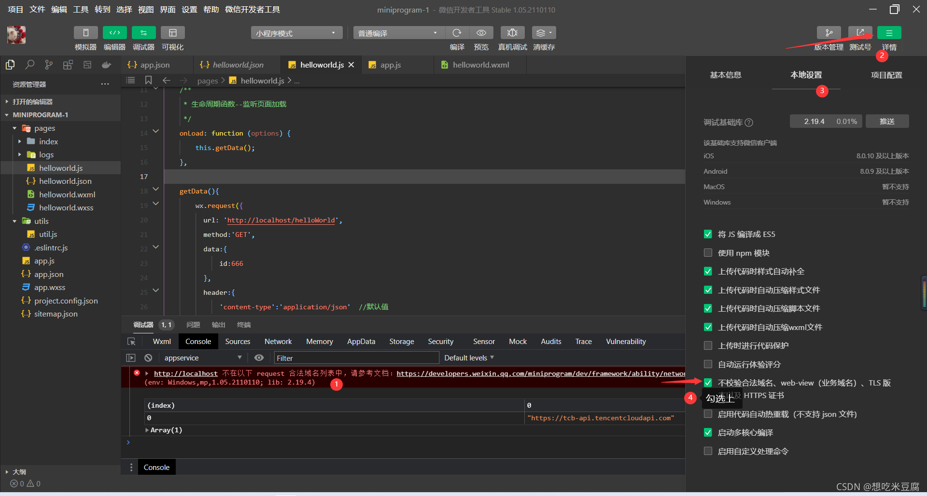This screenshot has width=927, height=496.
Task: Click the console eye live expression icon
Action: coord(259,358)
